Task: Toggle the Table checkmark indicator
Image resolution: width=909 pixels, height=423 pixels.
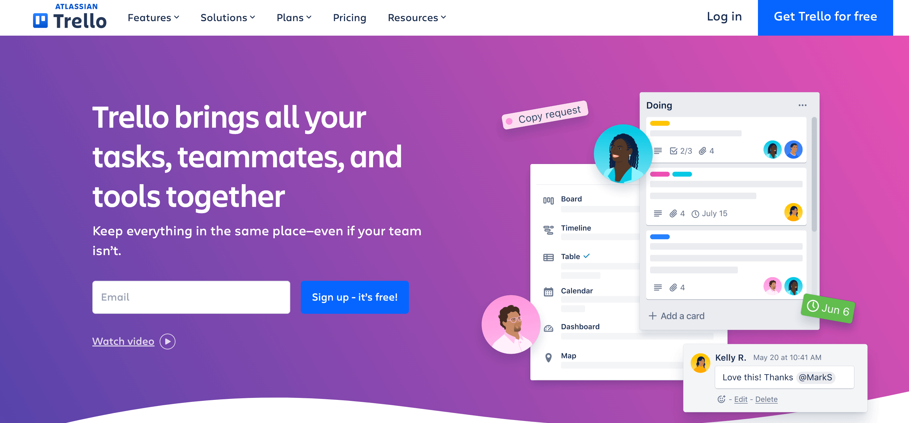Action: pos(588,256)
